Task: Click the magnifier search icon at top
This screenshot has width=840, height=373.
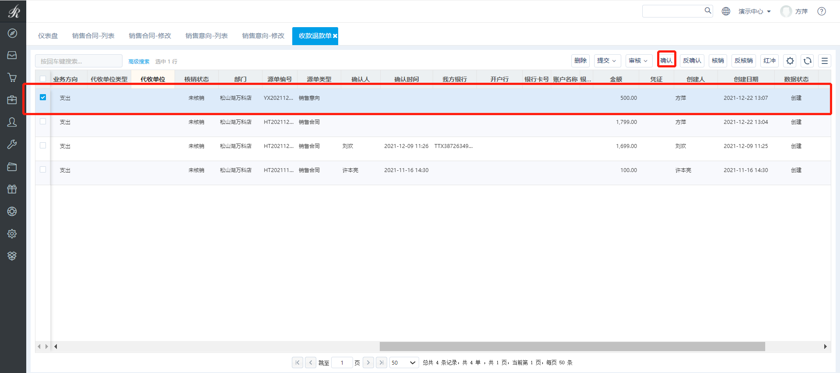Action: tap(707, 11)
